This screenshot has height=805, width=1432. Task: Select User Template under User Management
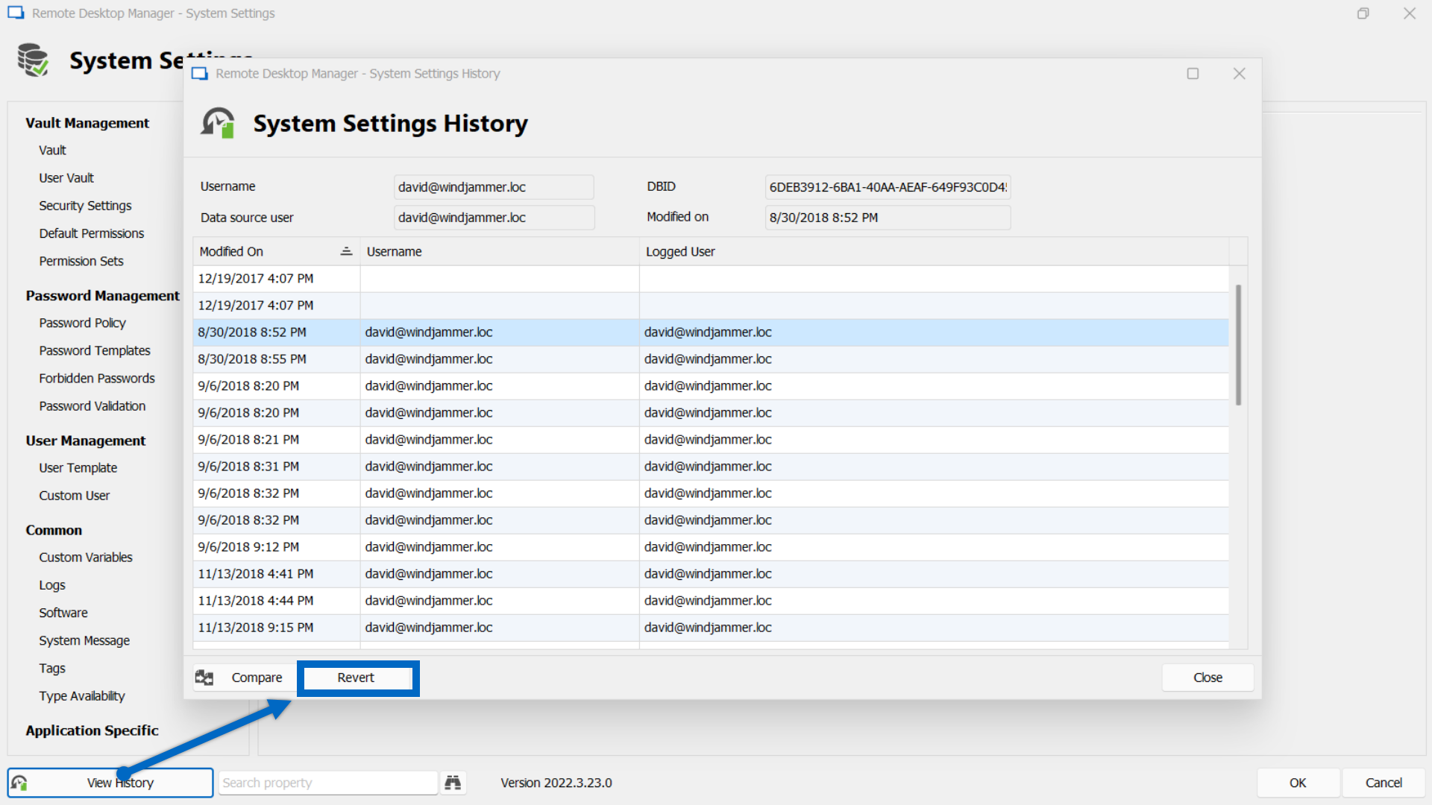[78, 467]
